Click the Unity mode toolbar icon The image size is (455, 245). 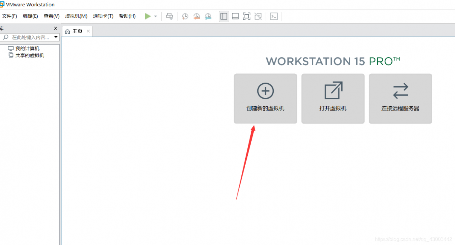coord(258,16)
